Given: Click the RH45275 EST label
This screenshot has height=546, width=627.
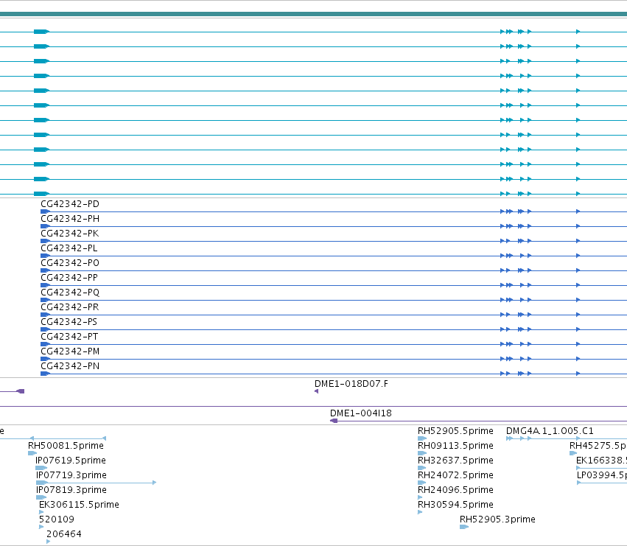Looking at the screenshot, I should pos(598,446).
